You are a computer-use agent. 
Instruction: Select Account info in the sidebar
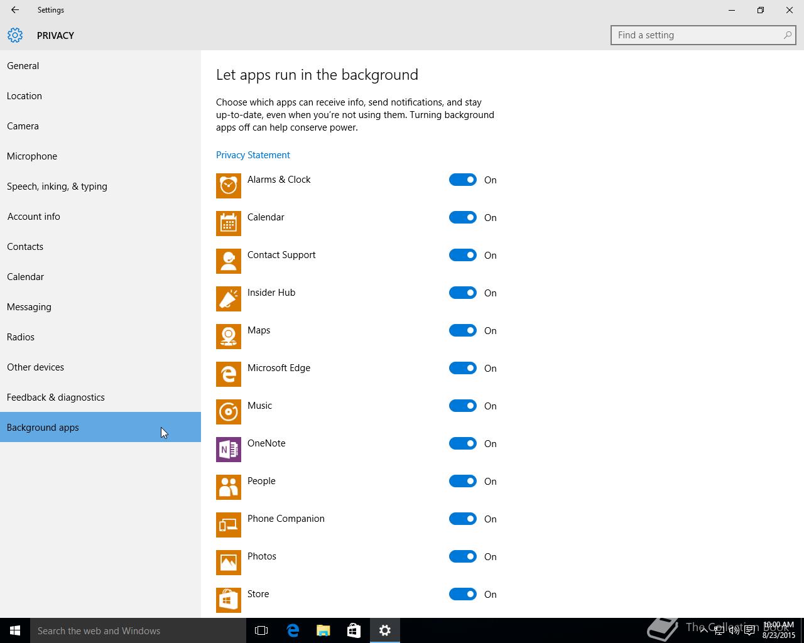tap(100, 216)
